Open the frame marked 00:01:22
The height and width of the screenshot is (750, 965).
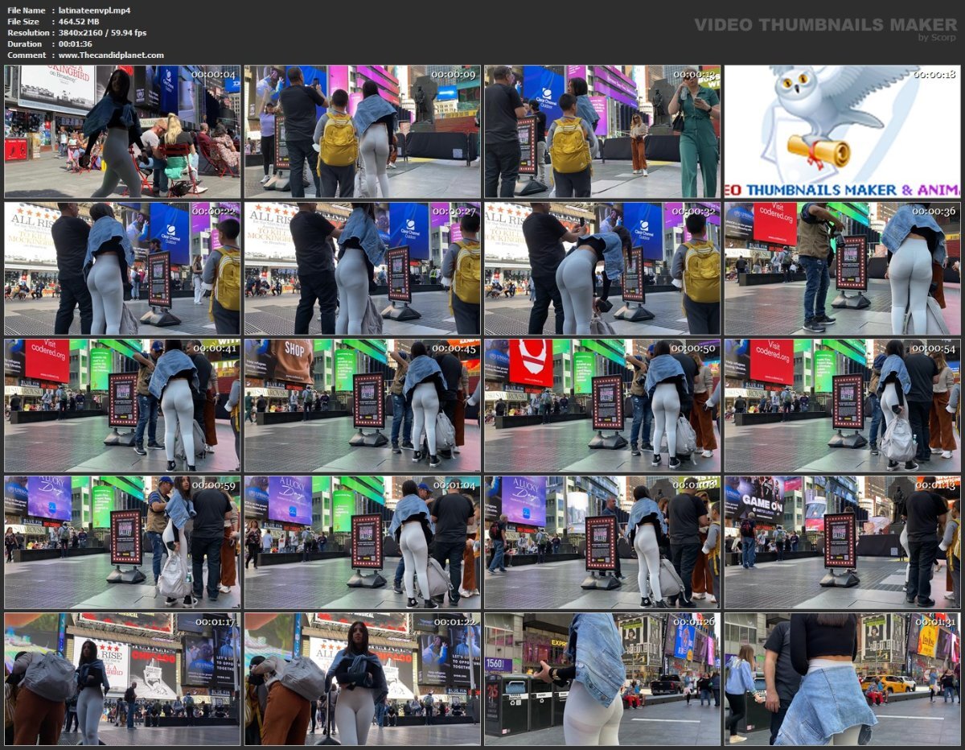(x=363, y=679)
